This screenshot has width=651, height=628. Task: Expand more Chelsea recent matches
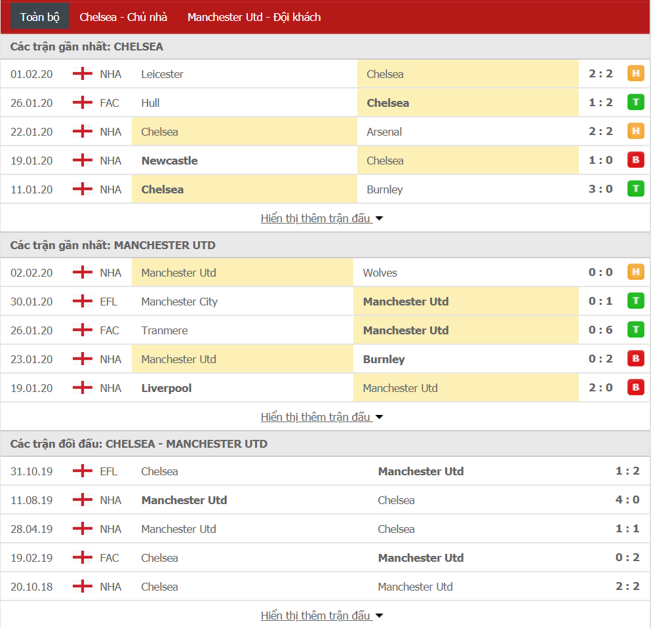[x=321, y=218]
